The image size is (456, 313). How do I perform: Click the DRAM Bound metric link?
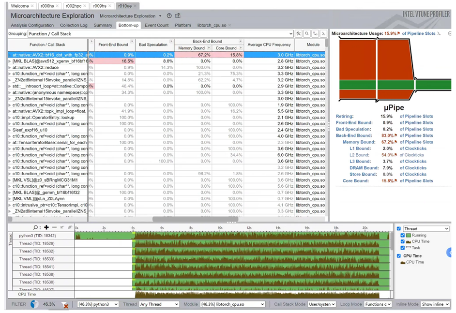click(364, 168)
